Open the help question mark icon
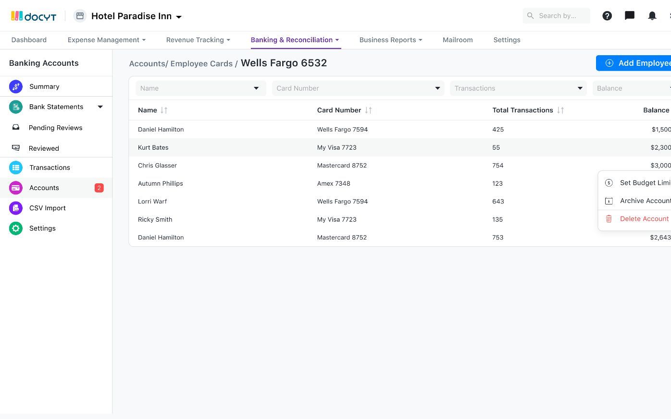 [x=607, y=16]
